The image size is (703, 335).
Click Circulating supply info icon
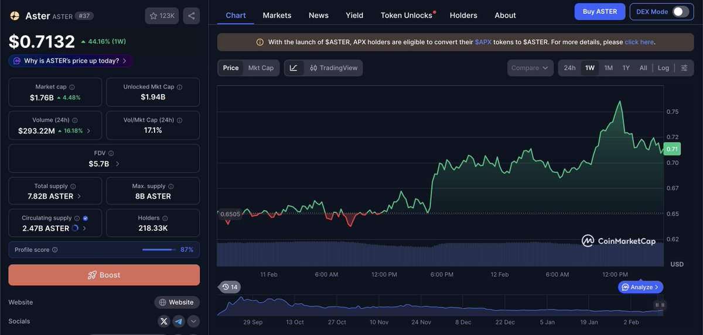[77, 218]
